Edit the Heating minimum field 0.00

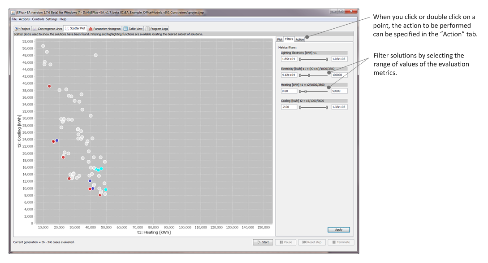point(289,91)
